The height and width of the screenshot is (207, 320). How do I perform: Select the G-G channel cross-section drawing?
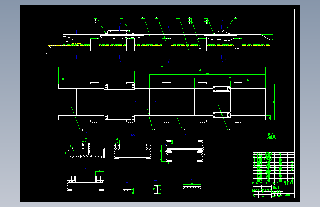(192, 188)
